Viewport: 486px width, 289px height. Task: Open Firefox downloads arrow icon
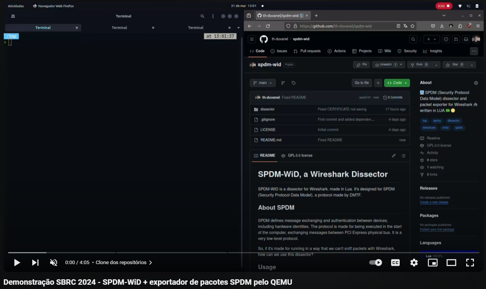coord(442,26)
